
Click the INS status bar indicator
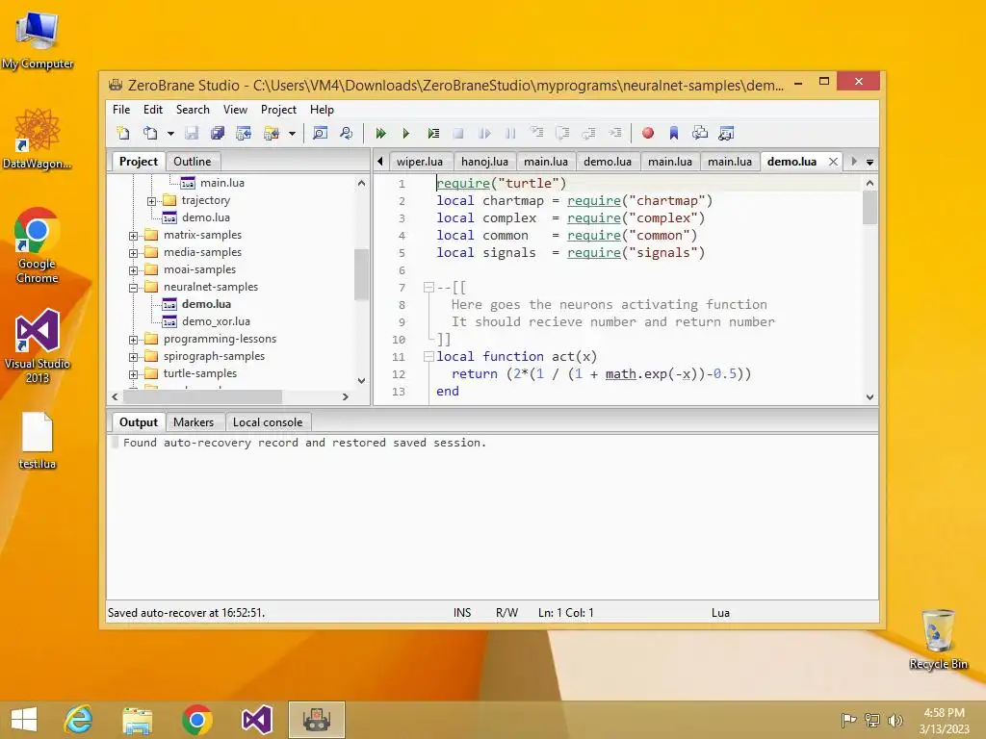pos(462,612)
